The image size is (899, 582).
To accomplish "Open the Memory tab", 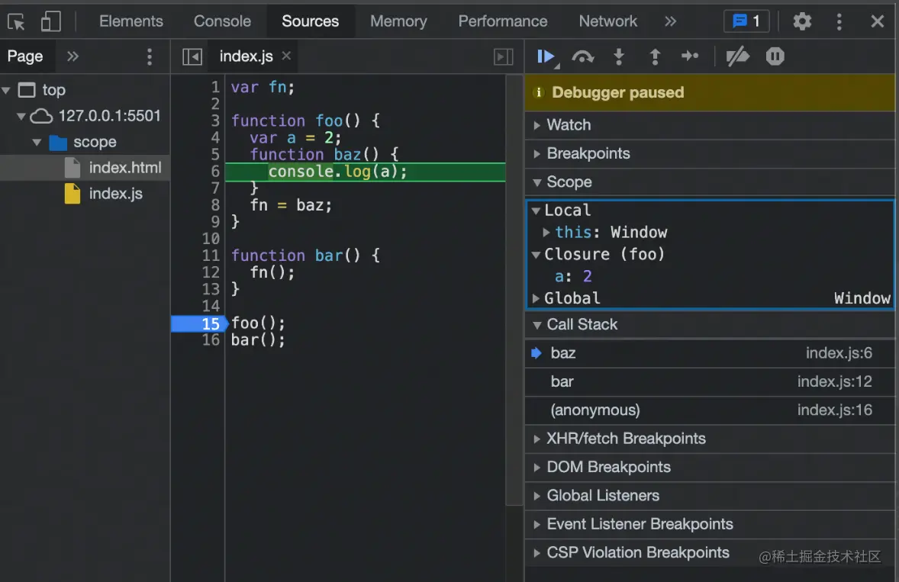I will click(398, 21).
